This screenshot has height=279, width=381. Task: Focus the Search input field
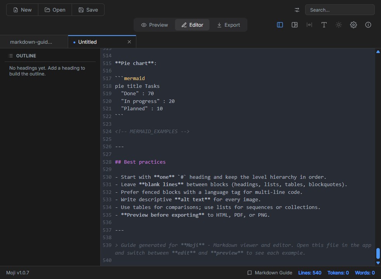click(x=340, y=10)
